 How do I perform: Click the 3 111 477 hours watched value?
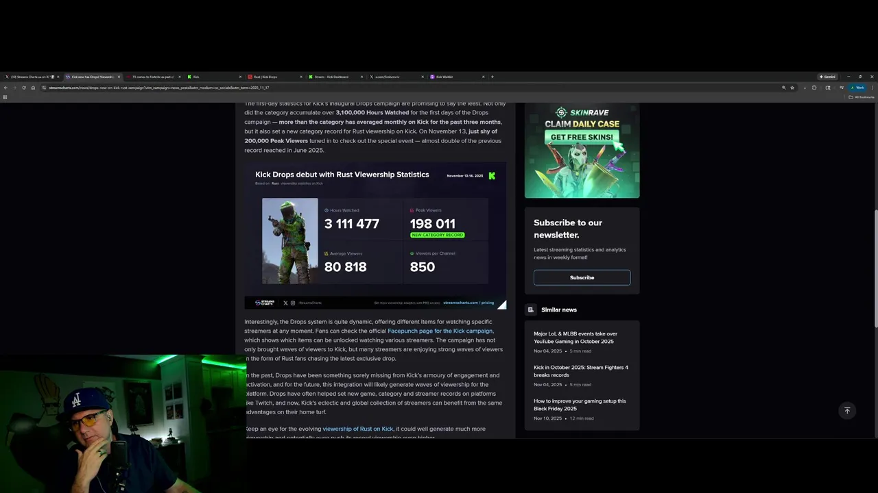(352, 223)
